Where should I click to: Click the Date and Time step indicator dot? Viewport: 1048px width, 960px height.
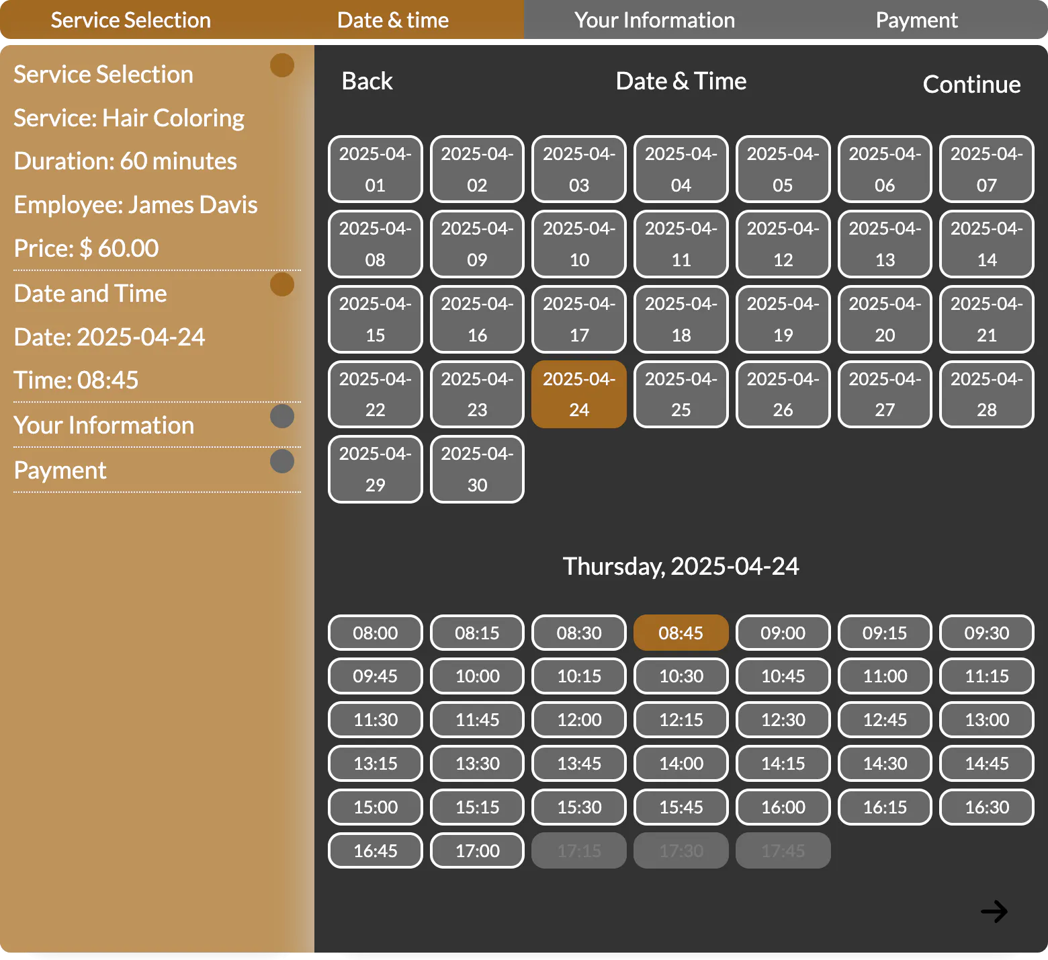(282, 284)
